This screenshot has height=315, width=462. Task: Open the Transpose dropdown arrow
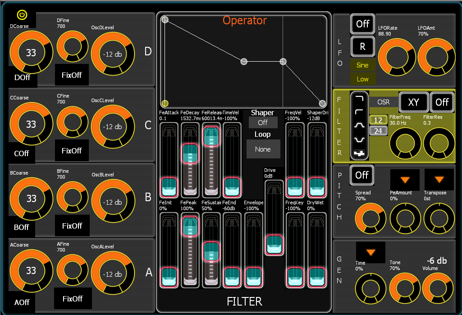[x=439, y=179]
